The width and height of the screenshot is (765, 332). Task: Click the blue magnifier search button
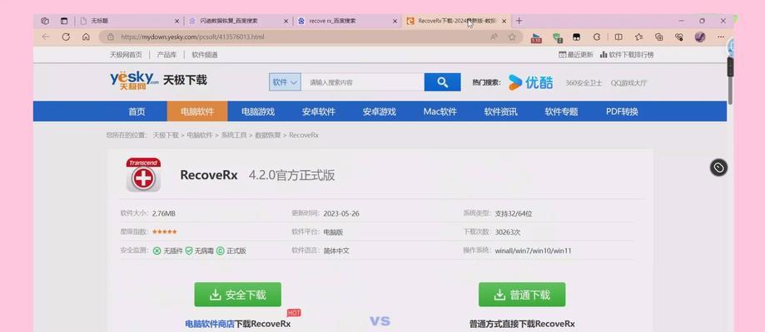click(x=443, y=82)
